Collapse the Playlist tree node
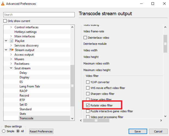169x136 pixels. (x=6, y=41)
